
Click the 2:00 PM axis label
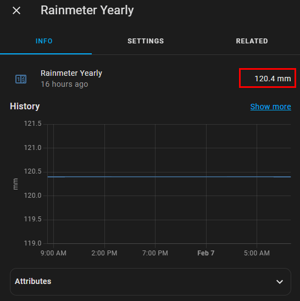click(x=104, y=253)
